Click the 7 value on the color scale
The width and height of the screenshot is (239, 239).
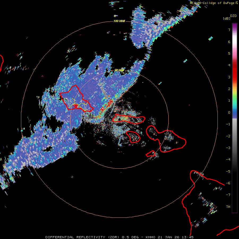pyautogui.click(x=229, y=30)
